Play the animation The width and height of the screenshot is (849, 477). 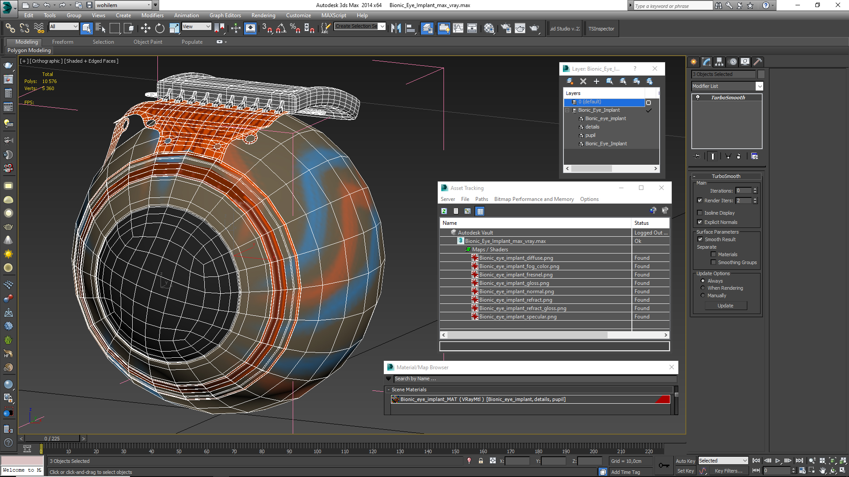(778, 461)
